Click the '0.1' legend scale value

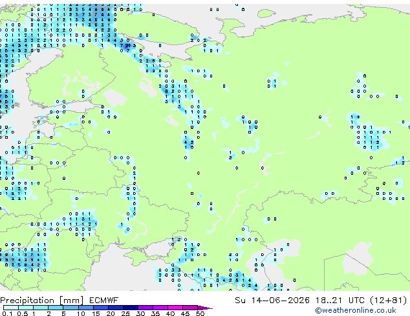tap(7, 313)
